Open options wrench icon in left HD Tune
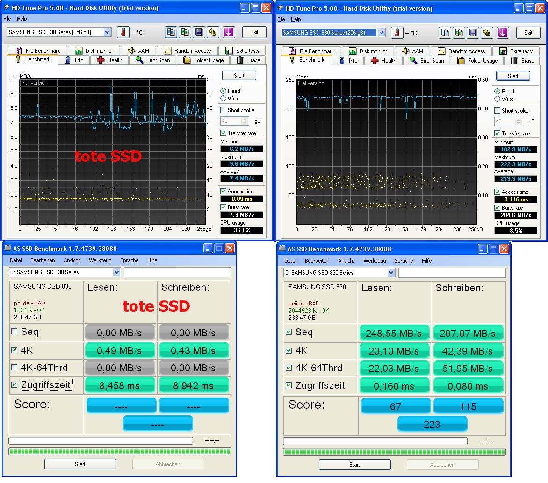548x483 pixels. (x=213, y=32)
